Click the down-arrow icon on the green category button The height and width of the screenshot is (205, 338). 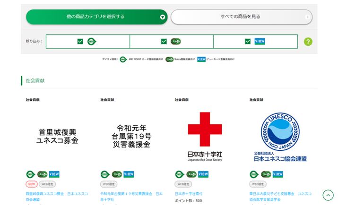163,17
